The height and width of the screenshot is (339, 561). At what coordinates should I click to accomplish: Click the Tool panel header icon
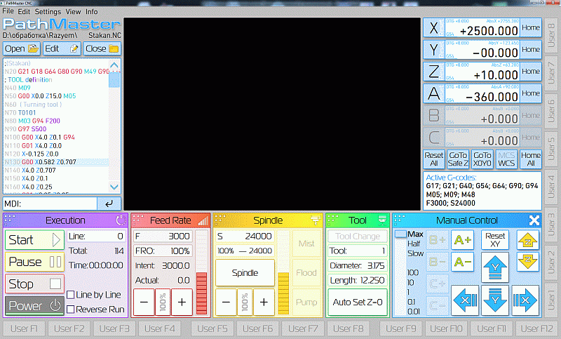click(x=382, y=220)
